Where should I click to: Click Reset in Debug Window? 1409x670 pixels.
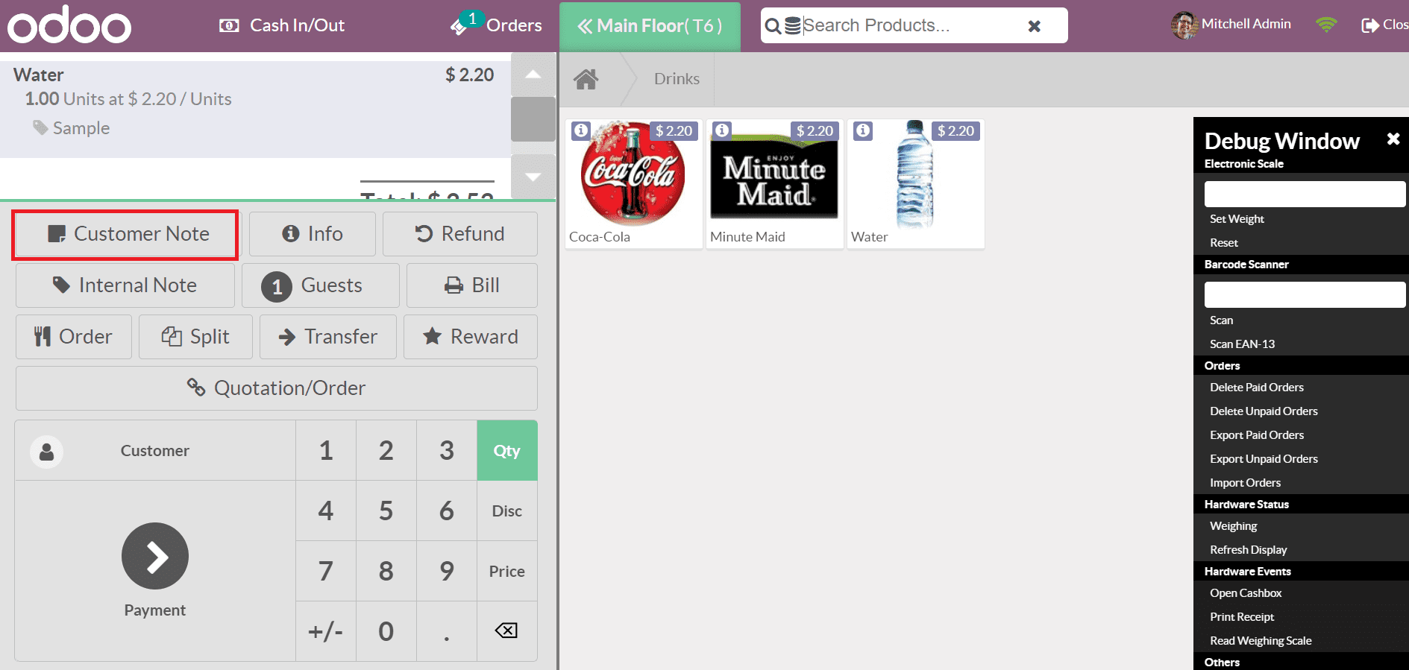click(x=1224, y=243)
